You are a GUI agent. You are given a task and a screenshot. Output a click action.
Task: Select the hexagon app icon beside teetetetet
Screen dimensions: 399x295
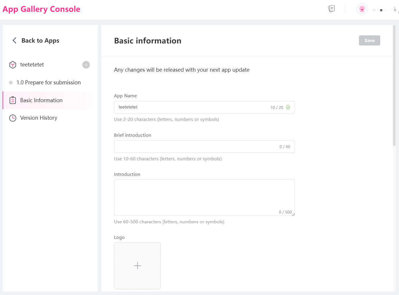(13, 65)
